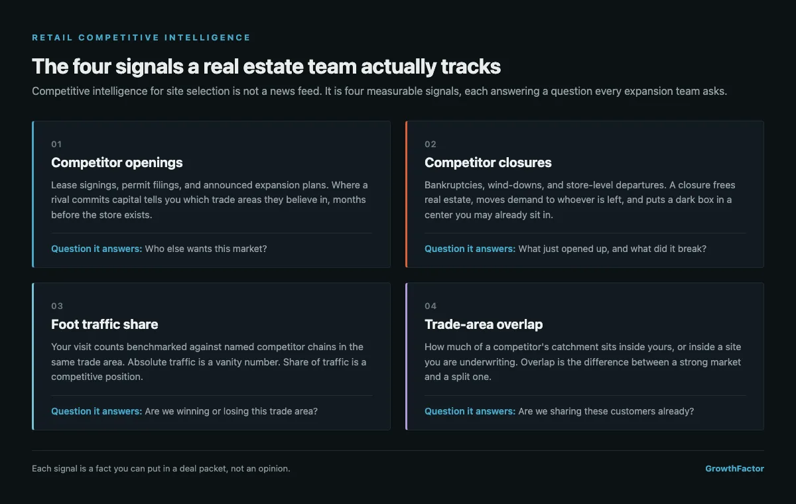
Task: Select the '04' number label
Action: coord(431,306)
